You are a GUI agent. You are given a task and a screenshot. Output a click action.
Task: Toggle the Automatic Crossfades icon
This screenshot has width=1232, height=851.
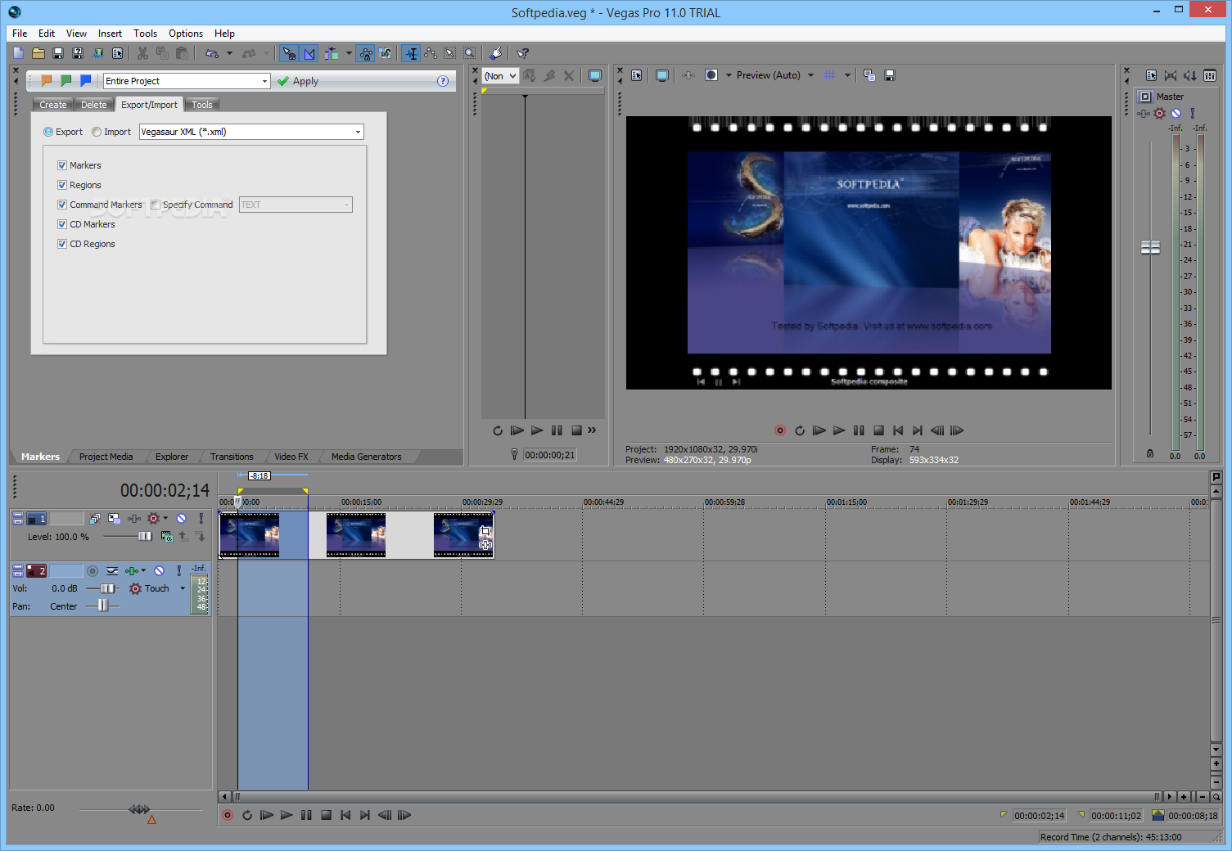pos(309,53)
